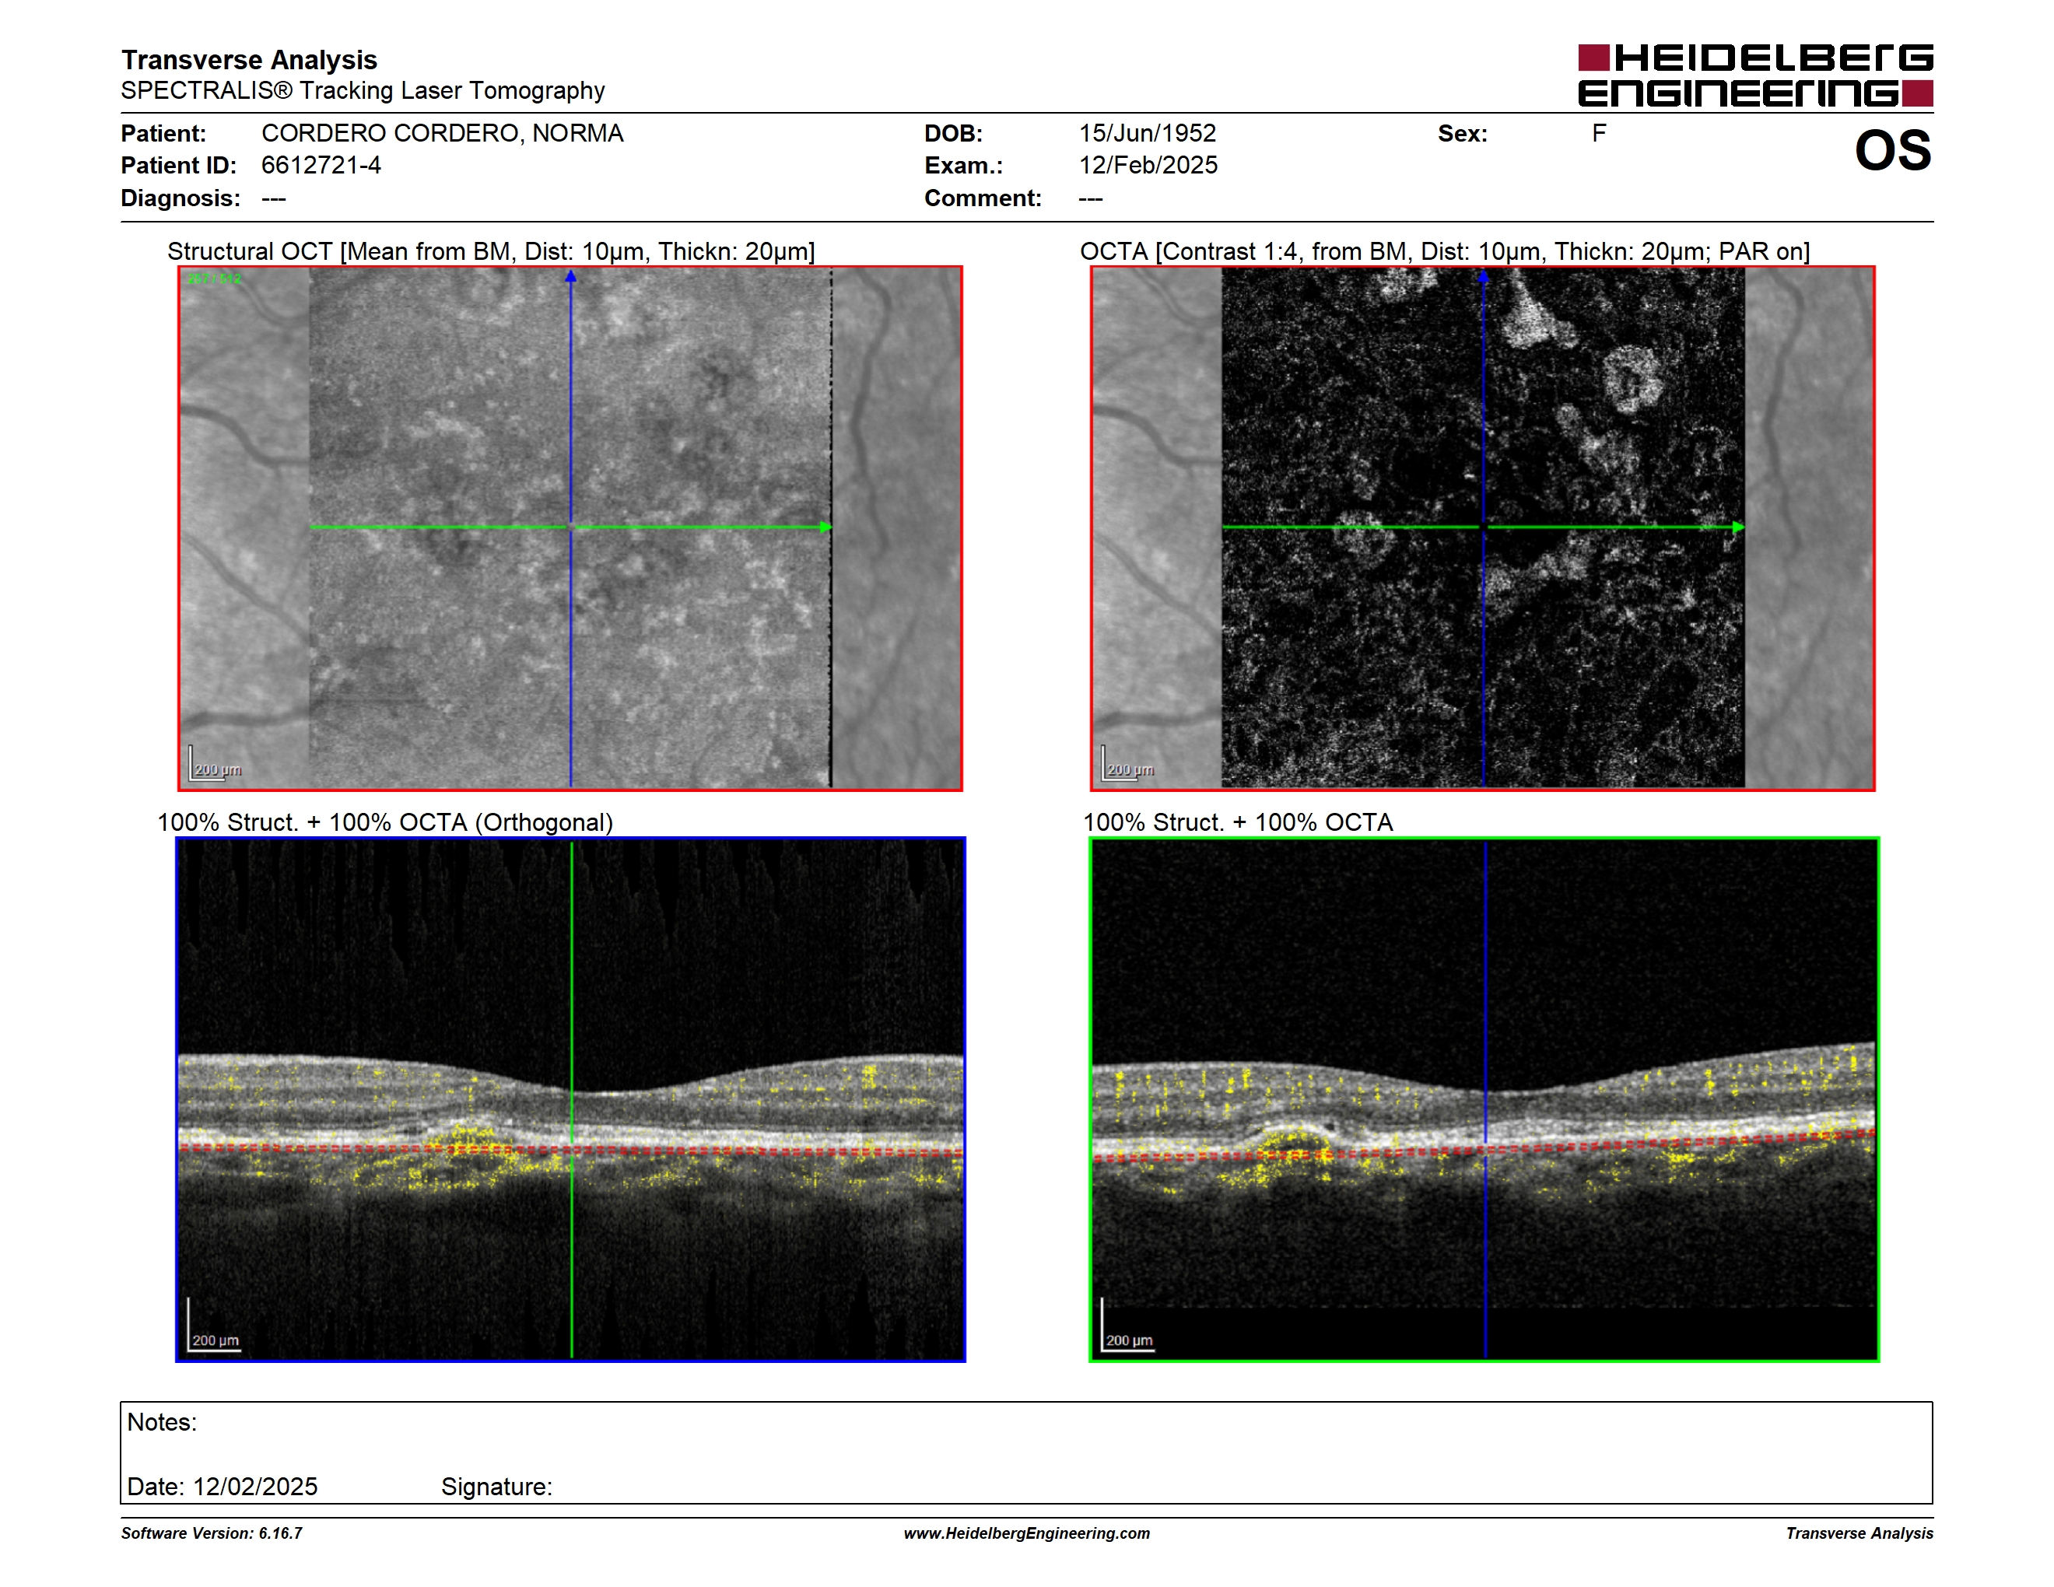Click the footer Transverse Analysis label
2054x1587 pixels.
tap(1859, 1533)
